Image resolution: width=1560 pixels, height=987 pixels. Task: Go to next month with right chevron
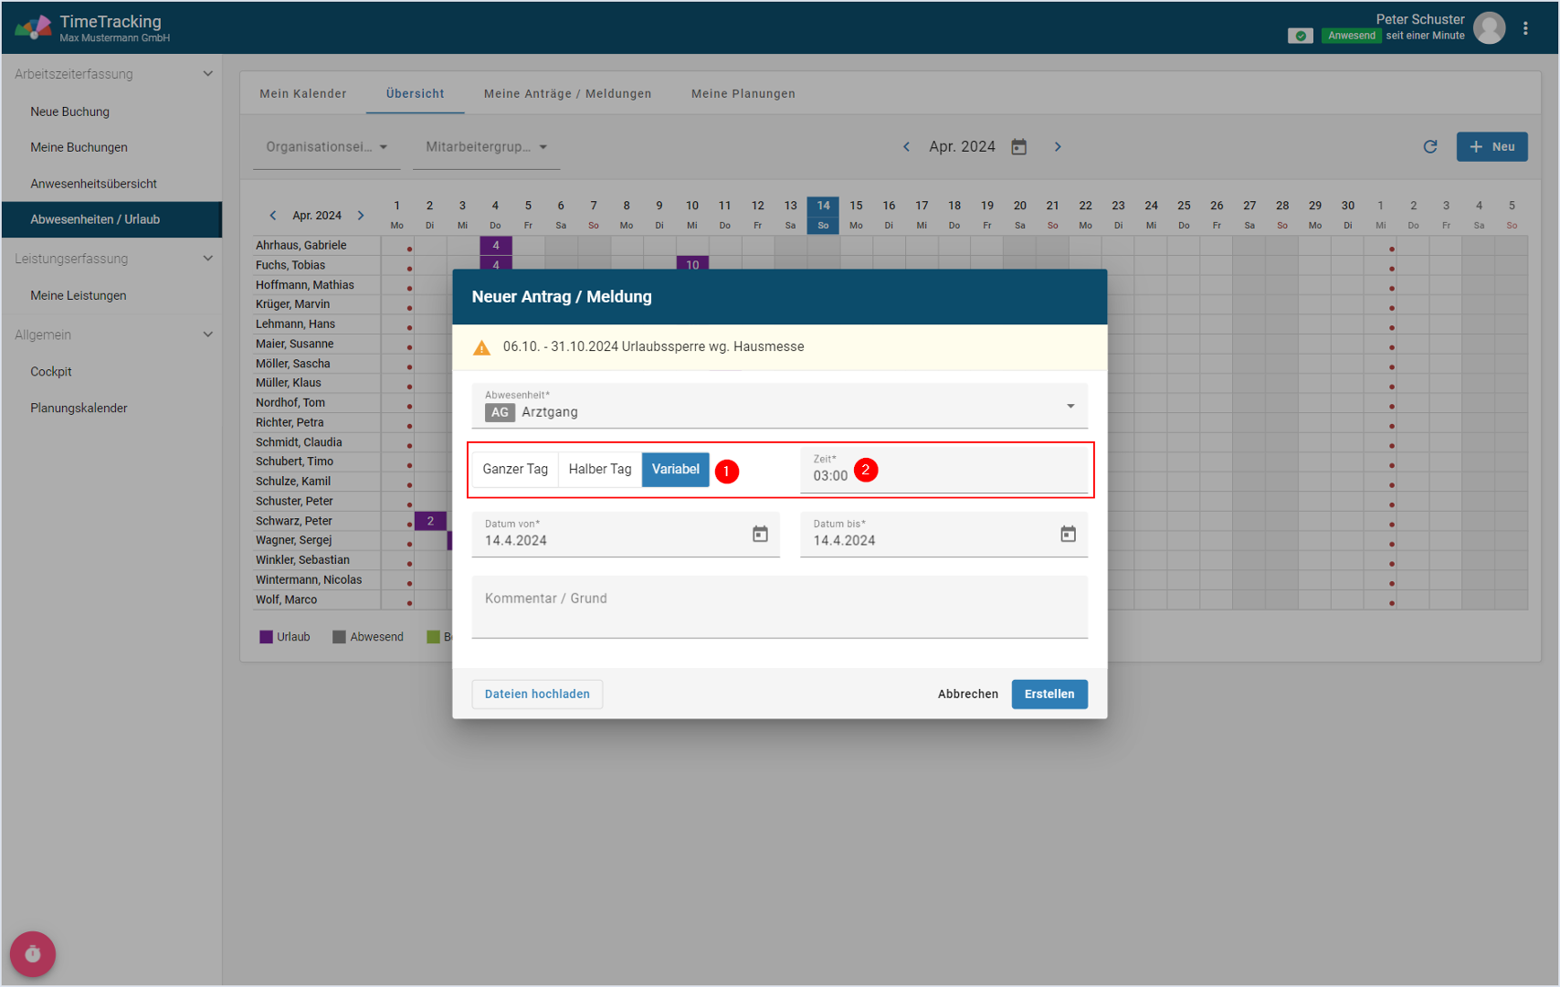click(x=1058, y=147)
